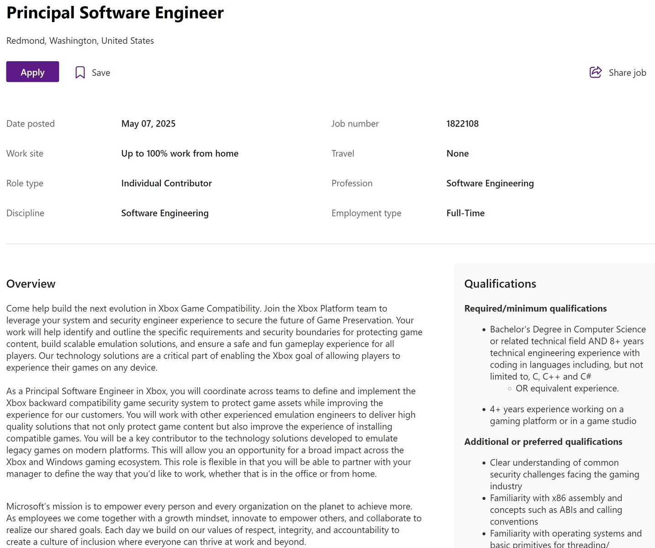Viewport: 655px width, 548px height.
Task: Click the paragraph starting 'Come help build'
Action: (214, 338)
